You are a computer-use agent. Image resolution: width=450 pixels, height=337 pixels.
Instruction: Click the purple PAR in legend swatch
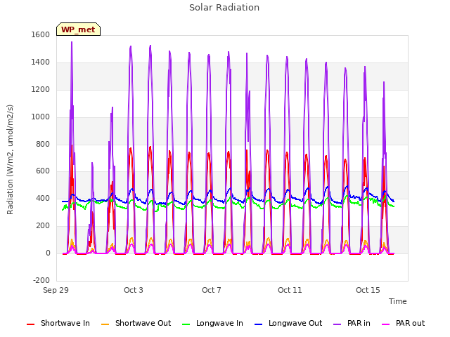coord(337,324)
